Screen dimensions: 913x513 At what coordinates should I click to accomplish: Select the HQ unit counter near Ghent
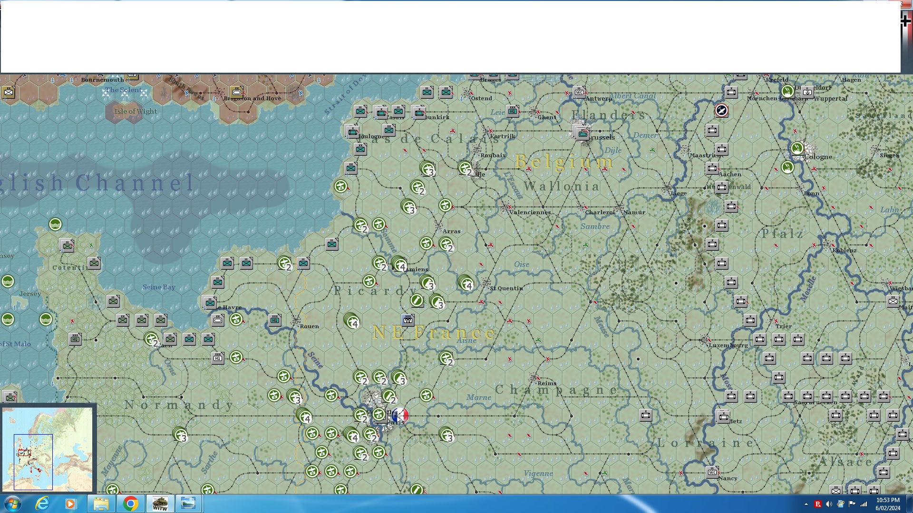pos(513,111)
